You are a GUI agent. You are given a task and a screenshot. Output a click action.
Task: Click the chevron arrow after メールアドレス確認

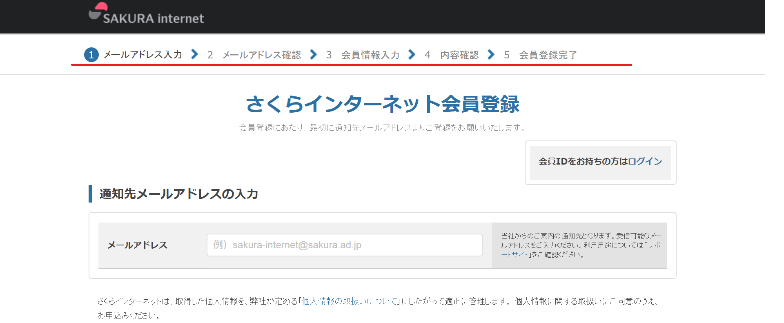point(314,54)
